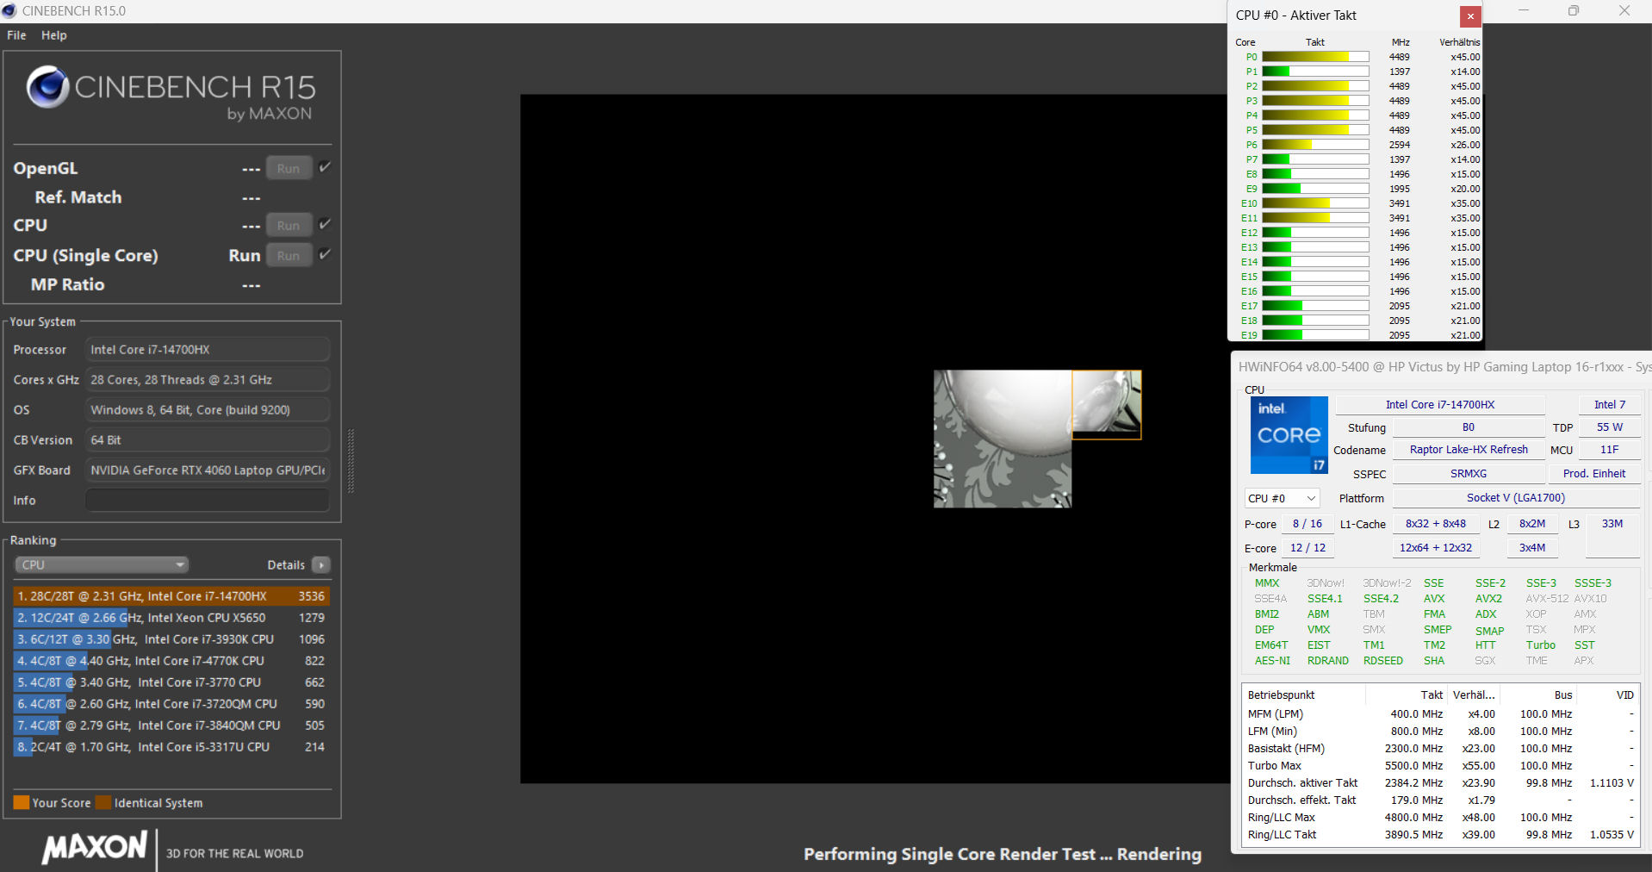This screenshot has width=1652, height=872.
Task: Toggle the OpenGL test checkbox
Action: point(325,167)
